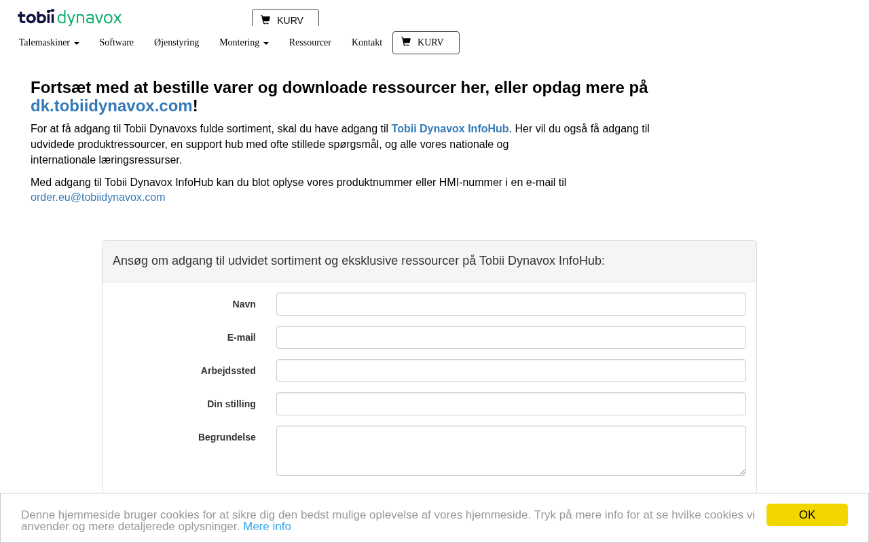Expand the Talemaskiner dropdown menu
The image size is (869, 543).
tap(49, 43)
